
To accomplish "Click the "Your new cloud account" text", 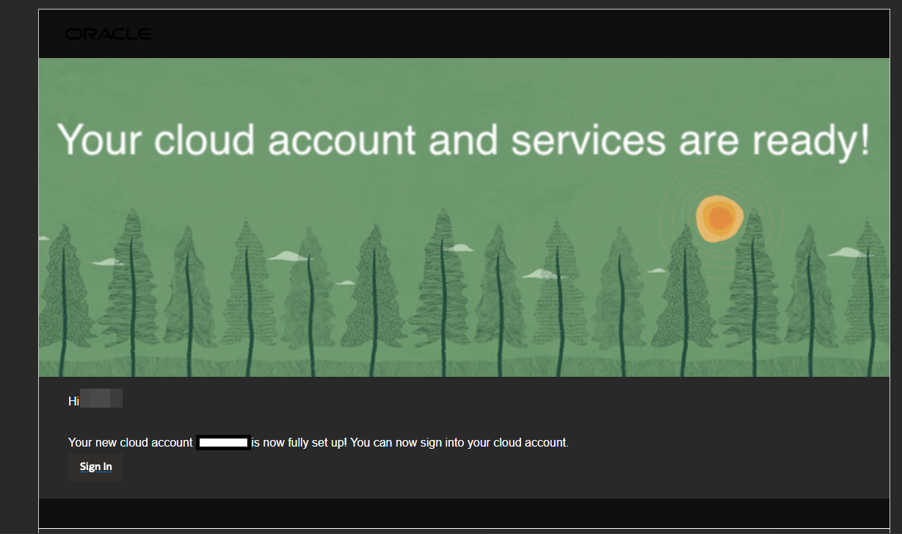I will click(130, 443).
